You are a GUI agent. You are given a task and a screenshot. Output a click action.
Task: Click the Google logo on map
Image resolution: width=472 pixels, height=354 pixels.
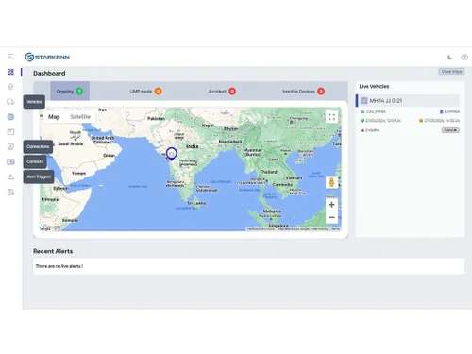(x=51, y=228)
